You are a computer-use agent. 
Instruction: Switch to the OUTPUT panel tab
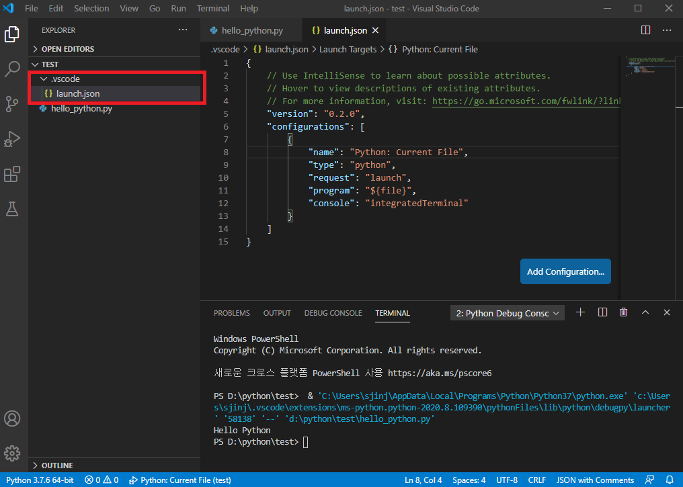tap(277, 313)
